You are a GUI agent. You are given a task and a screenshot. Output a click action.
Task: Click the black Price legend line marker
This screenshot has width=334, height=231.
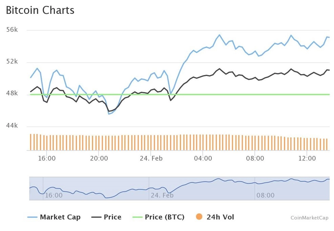(96, 217)
